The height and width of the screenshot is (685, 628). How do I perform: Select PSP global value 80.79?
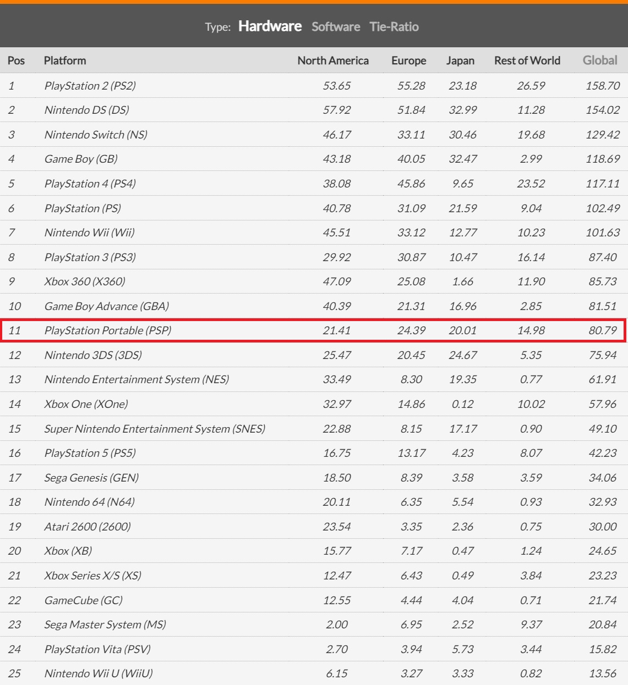click(603, 330)
